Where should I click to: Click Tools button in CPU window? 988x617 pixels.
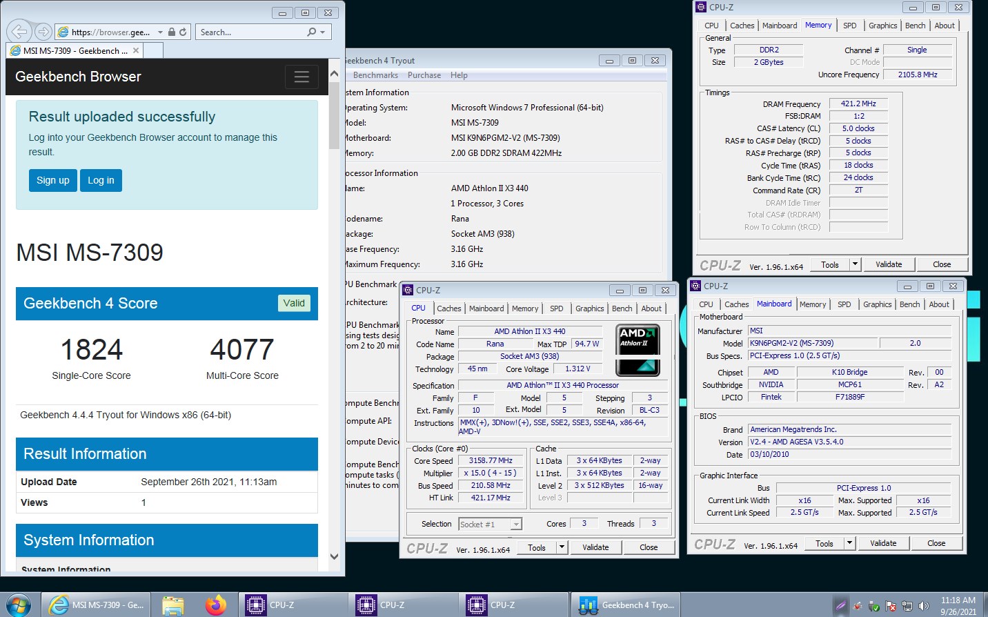(x=537, y=547)
